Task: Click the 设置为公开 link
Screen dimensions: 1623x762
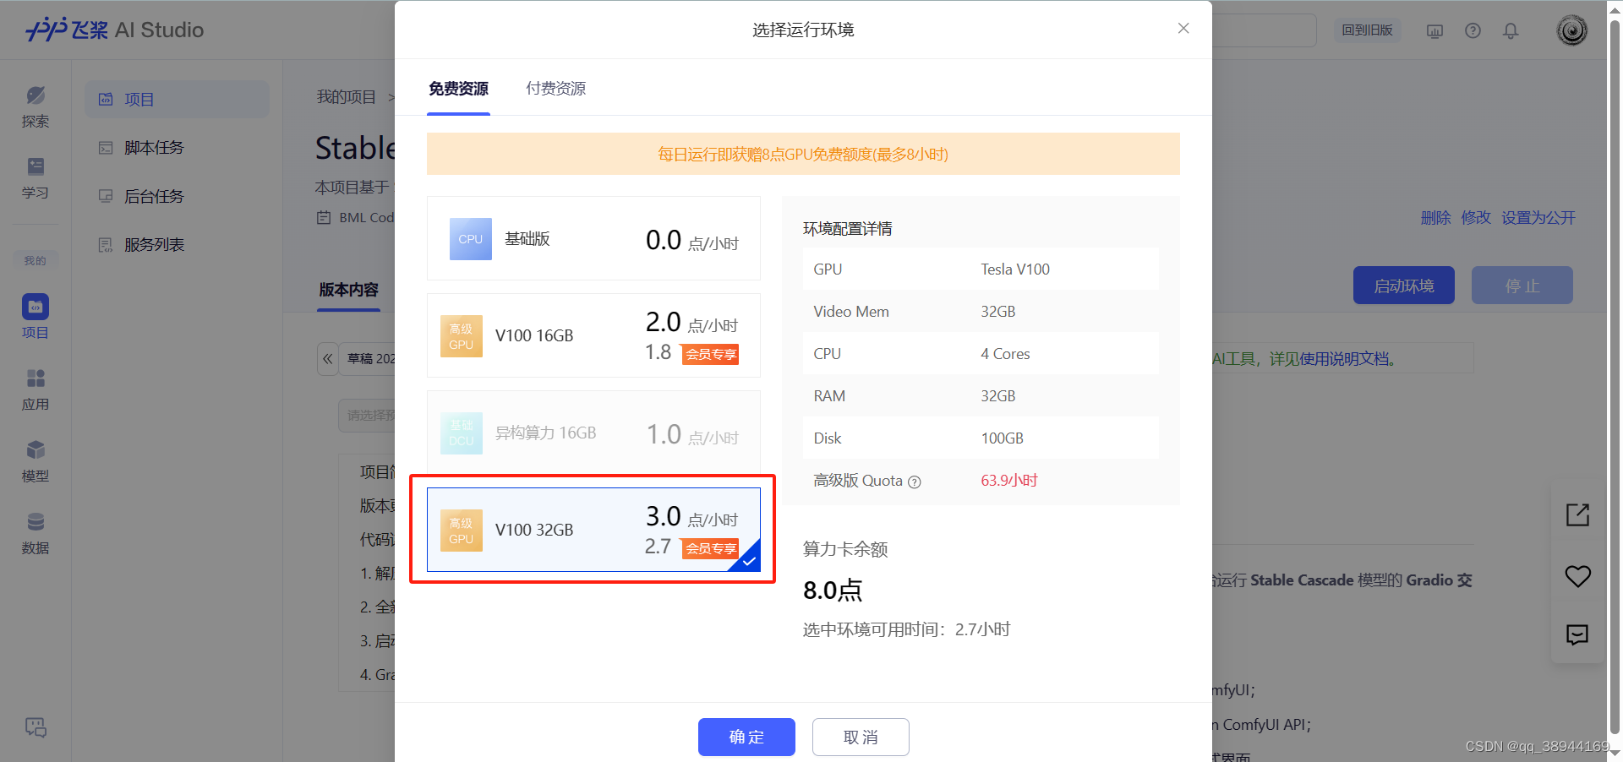Action: pos(1538,218)
